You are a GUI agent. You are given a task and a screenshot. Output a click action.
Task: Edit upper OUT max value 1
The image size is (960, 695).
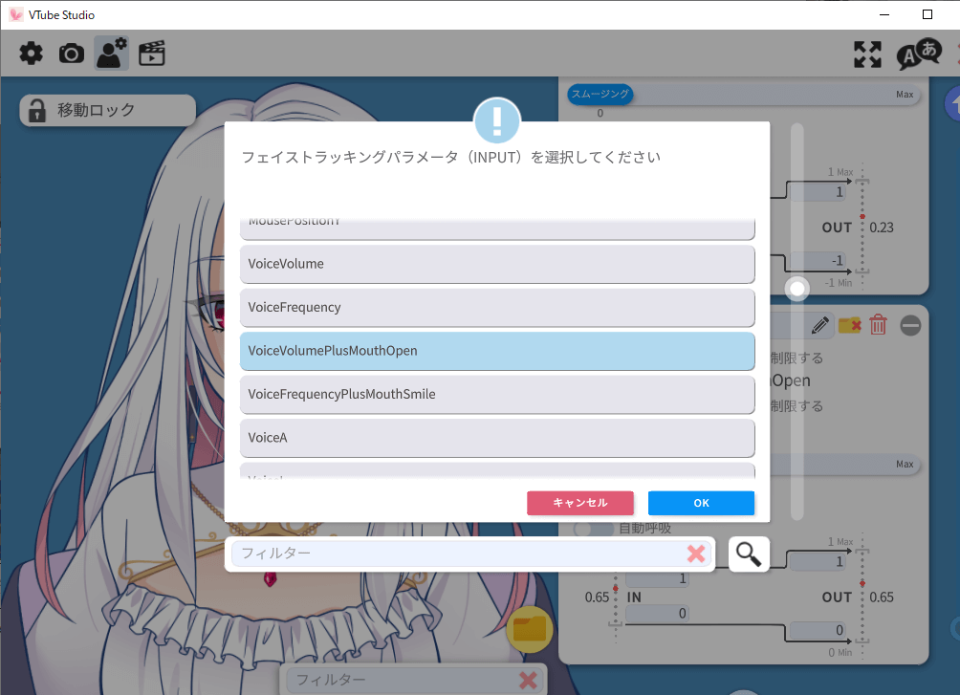click(x=818, y=191)
